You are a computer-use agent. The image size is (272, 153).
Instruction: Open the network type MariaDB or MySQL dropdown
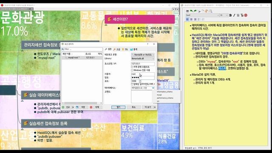143,55
